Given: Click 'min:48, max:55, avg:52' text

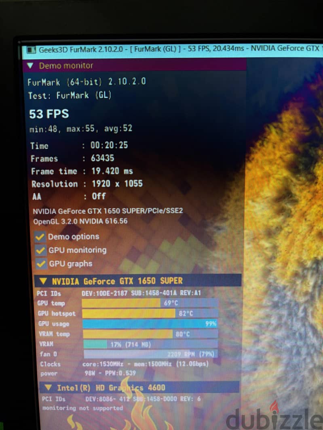Looking at the screenshot, I should click(x=81, y=129).
